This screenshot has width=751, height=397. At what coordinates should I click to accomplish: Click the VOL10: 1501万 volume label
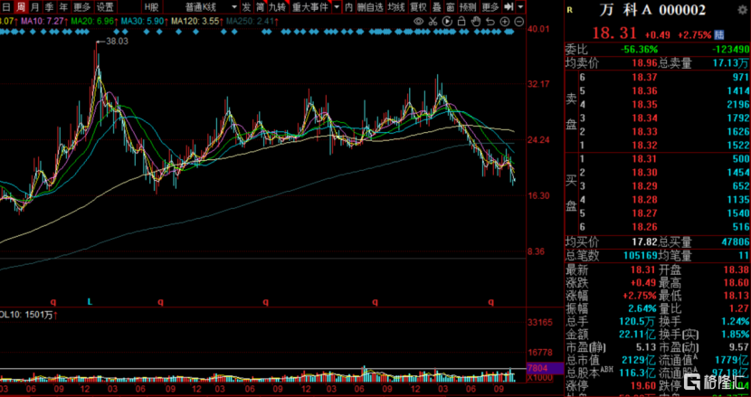point(28,315)
